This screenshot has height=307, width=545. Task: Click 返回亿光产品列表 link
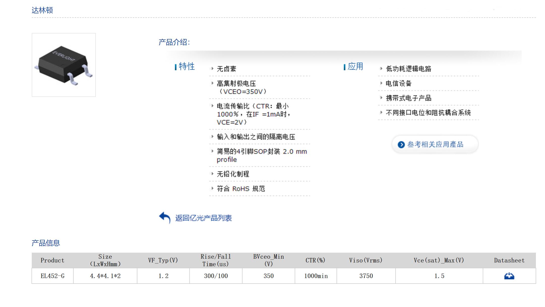pos(203,218)
